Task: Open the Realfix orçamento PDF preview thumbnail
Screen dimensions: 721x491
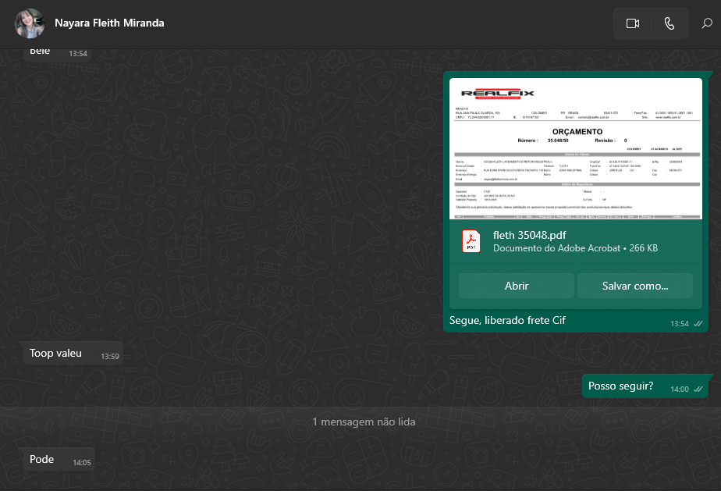Action: click(576, 148)
